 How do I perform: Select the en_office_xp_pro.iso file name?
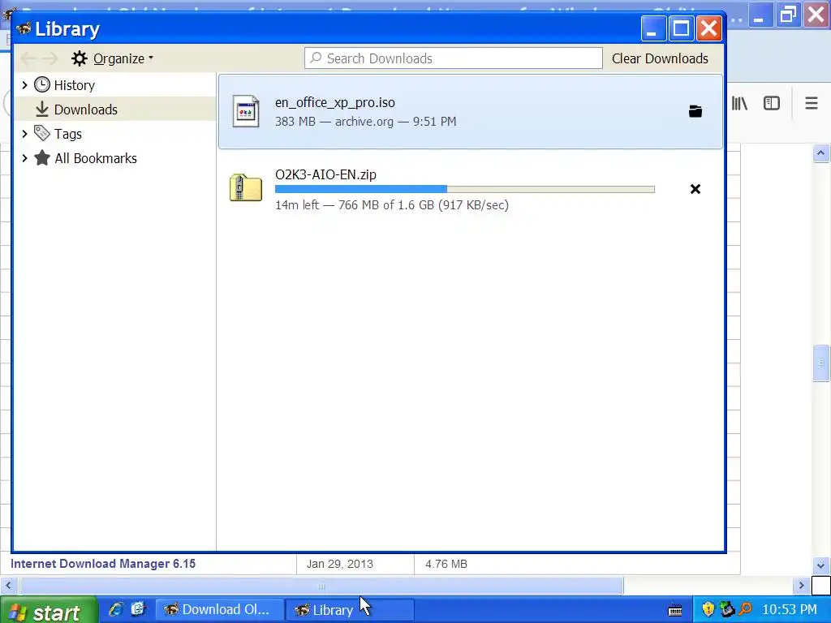(x=335, y=102)
